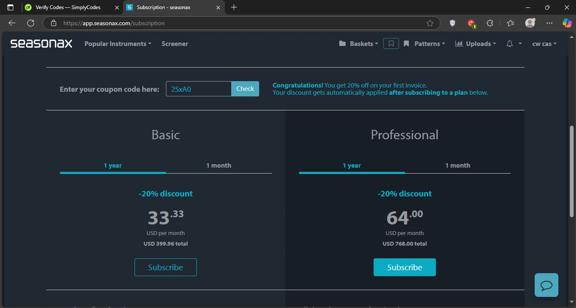This screenshot has height=308, width=576.
Task: Click the coupon code input field
Action: [199, 89]
